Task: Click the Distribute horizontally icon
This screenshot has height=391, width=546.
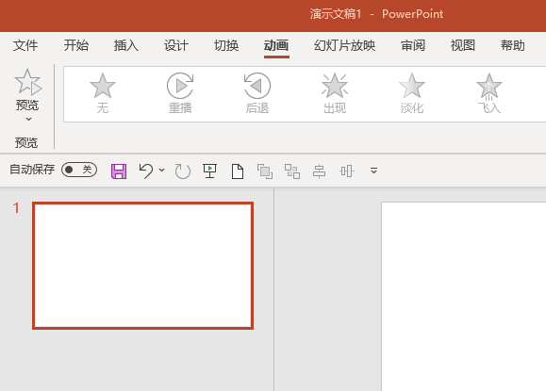Action: click(347, 171)
